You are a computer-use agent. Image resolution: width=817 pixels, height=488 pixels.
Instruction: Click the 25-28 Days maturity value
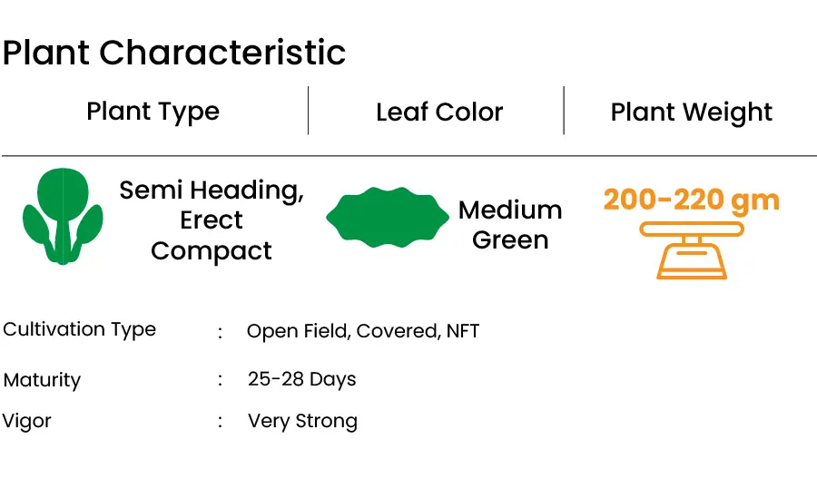pos(302,380)
